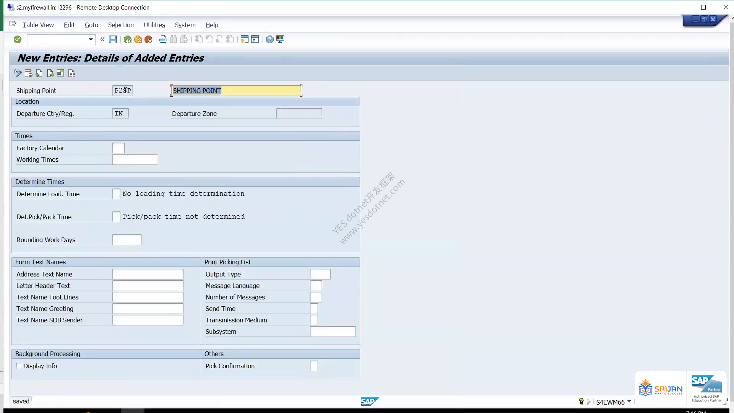Viewport: 734px width, 413px height.
Task: Click the Factory Calendar input field
Action: tap(119, 148)
